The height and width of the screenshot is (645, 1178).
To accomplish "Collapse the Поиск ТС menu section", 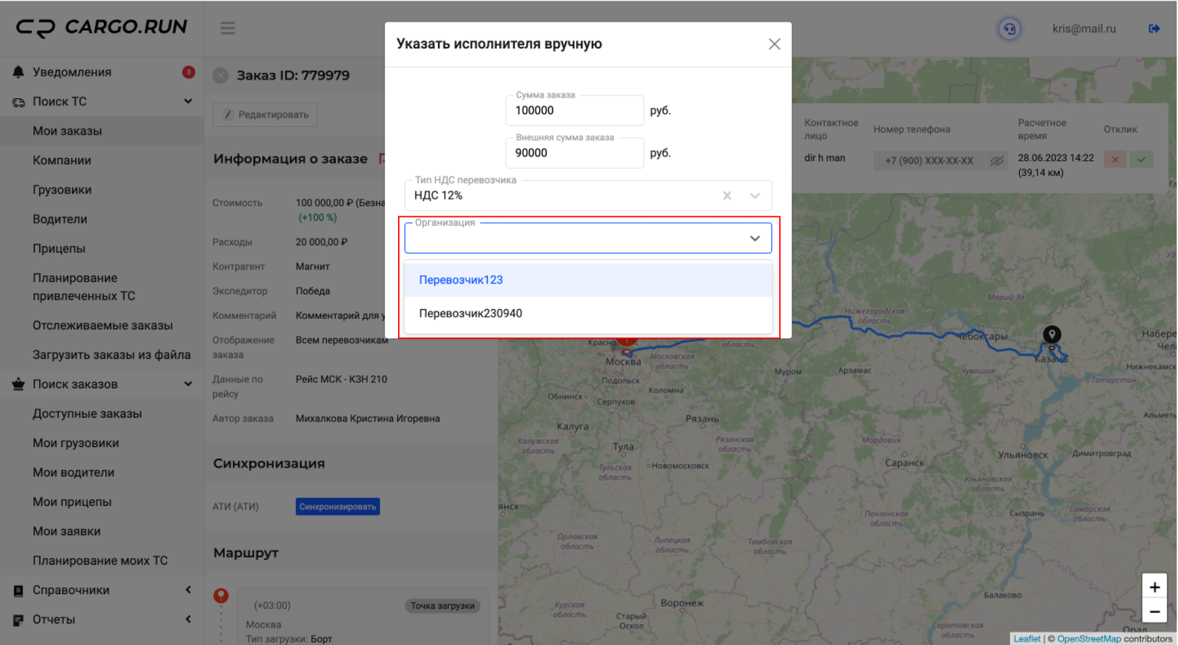I will tap(188, 101).
